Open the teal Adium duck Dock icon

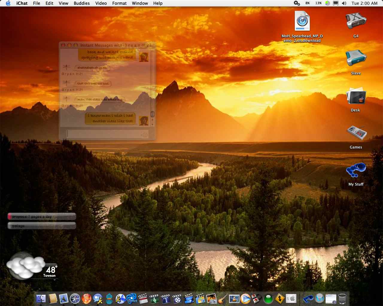(109, 298)
